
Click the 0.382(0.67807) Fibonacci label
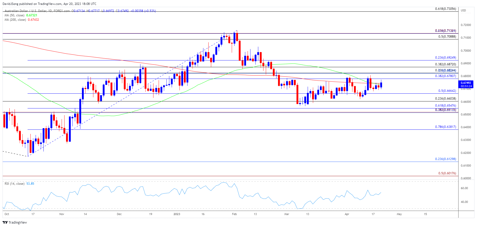(x=446, y=76)
